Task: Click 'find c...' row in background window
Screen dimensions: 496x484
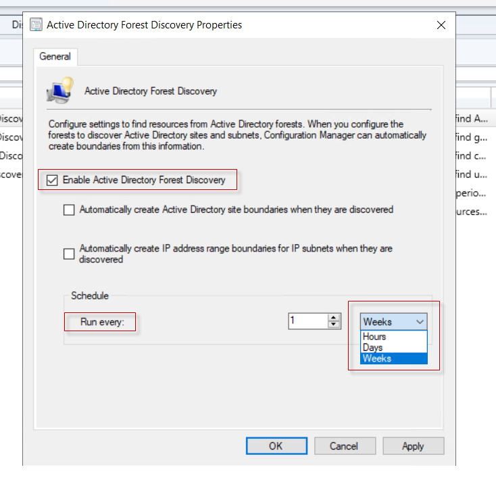Action: click(471, 155)
